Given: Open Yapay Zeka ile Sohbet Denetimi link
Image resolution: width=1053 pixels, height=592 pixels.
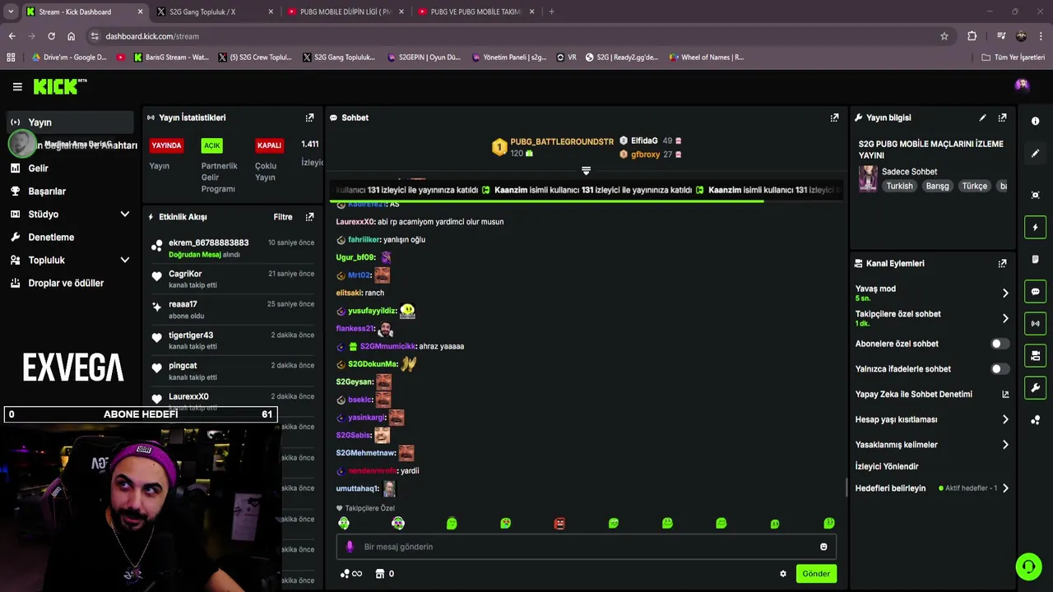Looking at the screenshot, I should click(932, 395).
